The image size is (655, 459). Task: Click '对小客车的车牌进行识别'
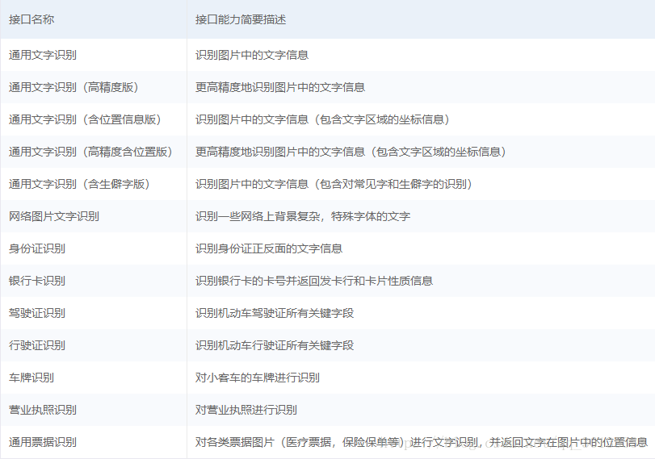coord(258,378)
